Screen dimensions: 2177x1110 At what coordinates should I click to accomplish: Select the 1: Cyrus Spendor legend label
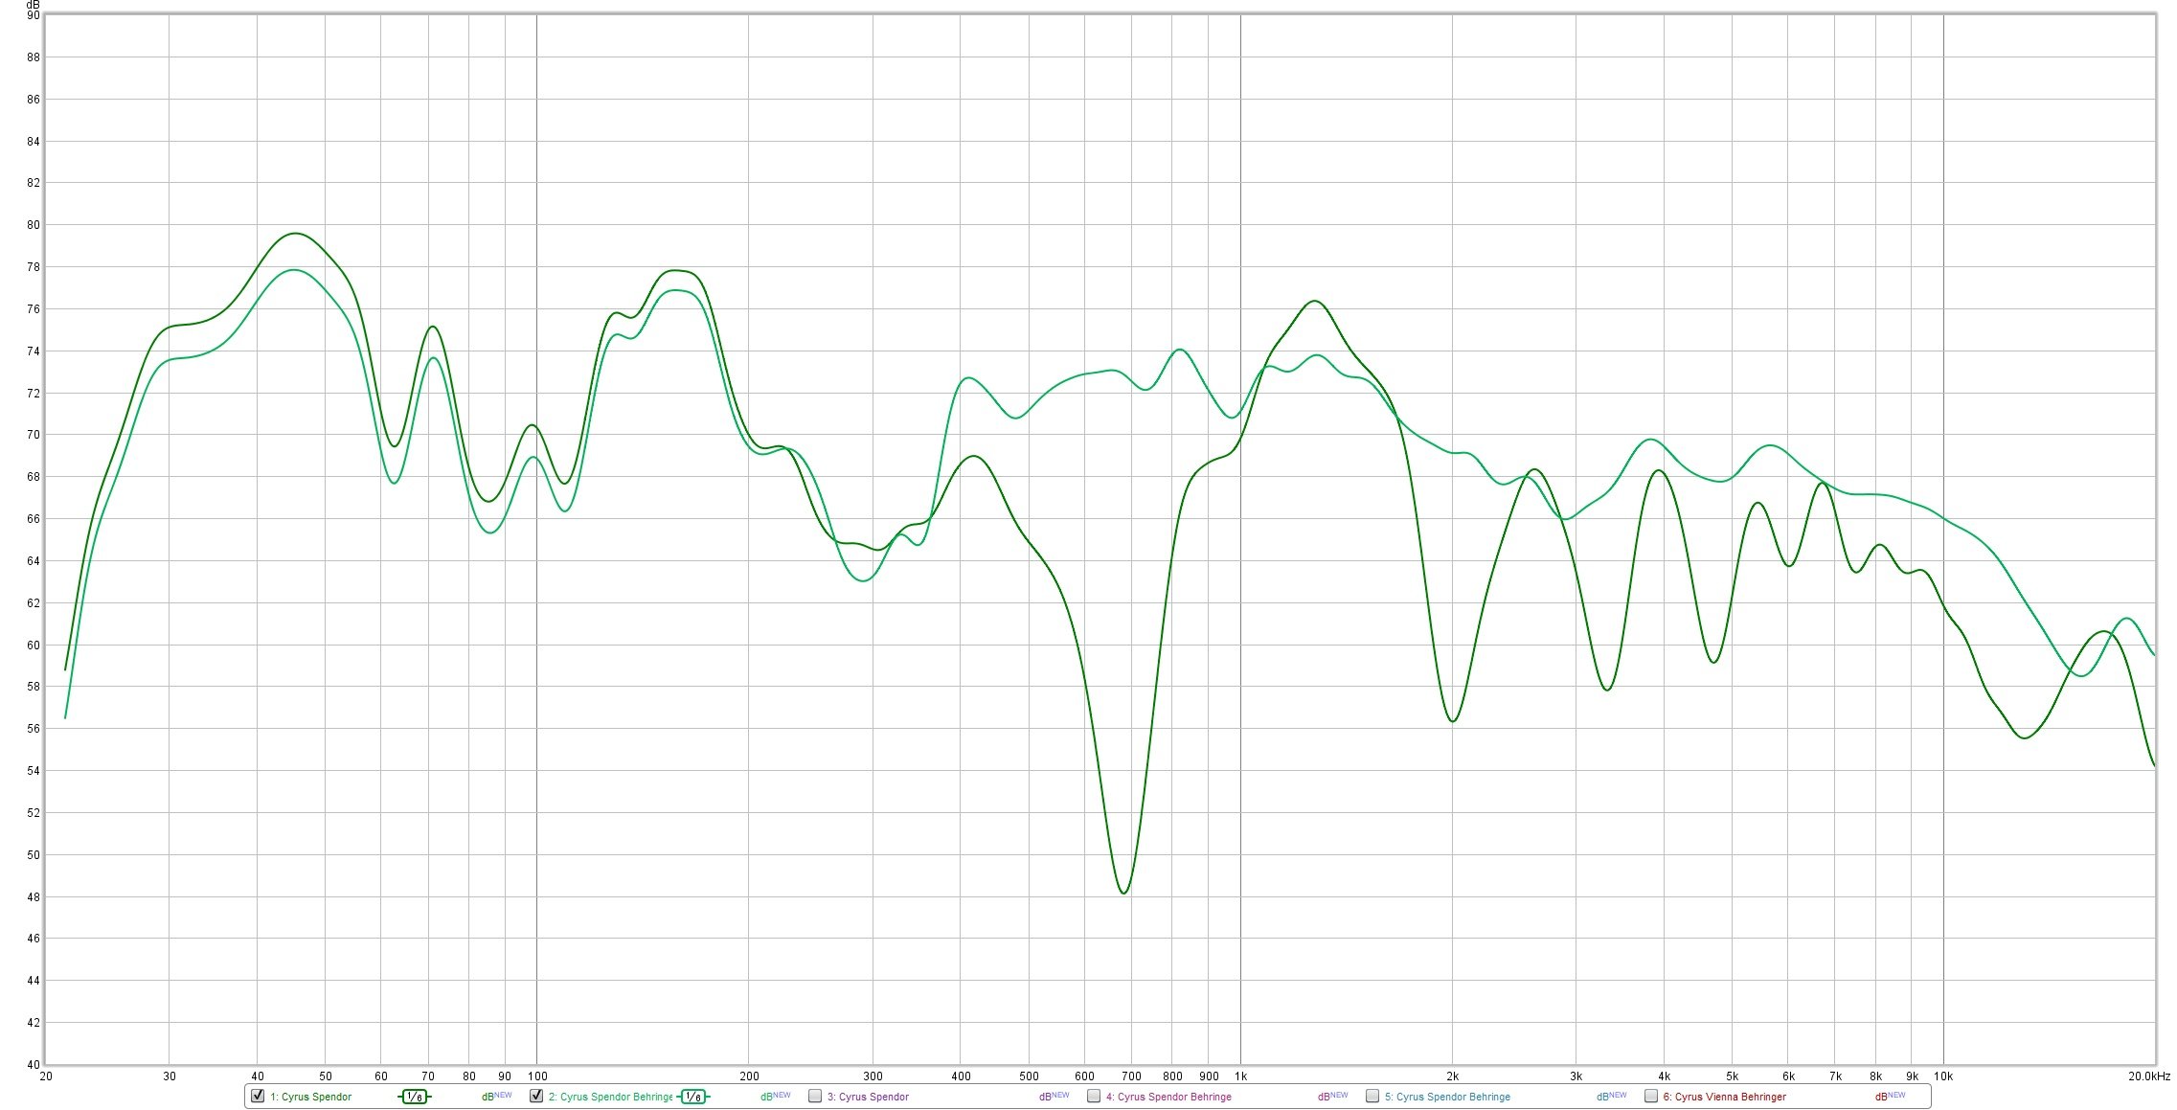(x=311, y=1097)
